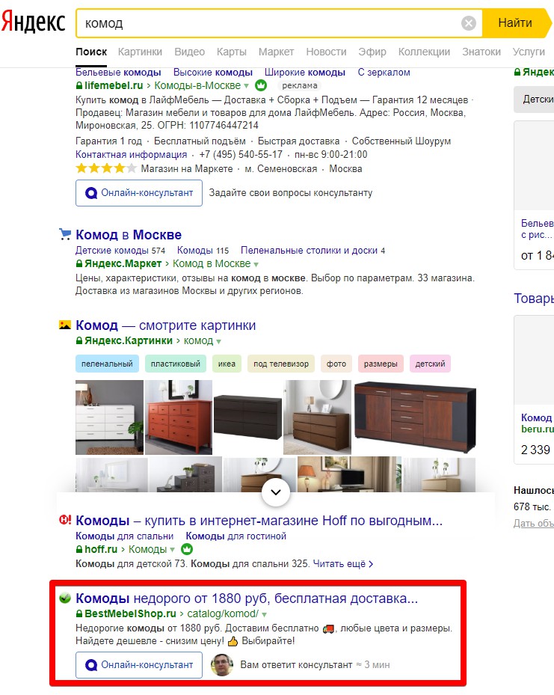554x695 pixels.
Task: Open dropdown arrow after catalog/komod/
Action: click(265, 614)
